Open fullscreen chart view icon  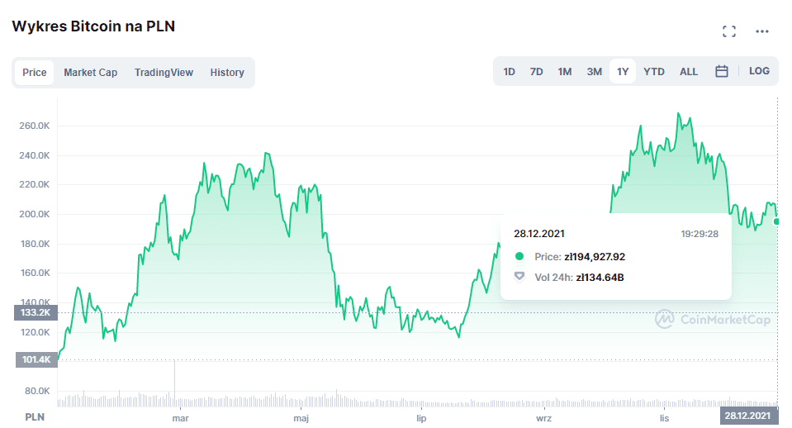pyautogui.click(x=728, y=31)
